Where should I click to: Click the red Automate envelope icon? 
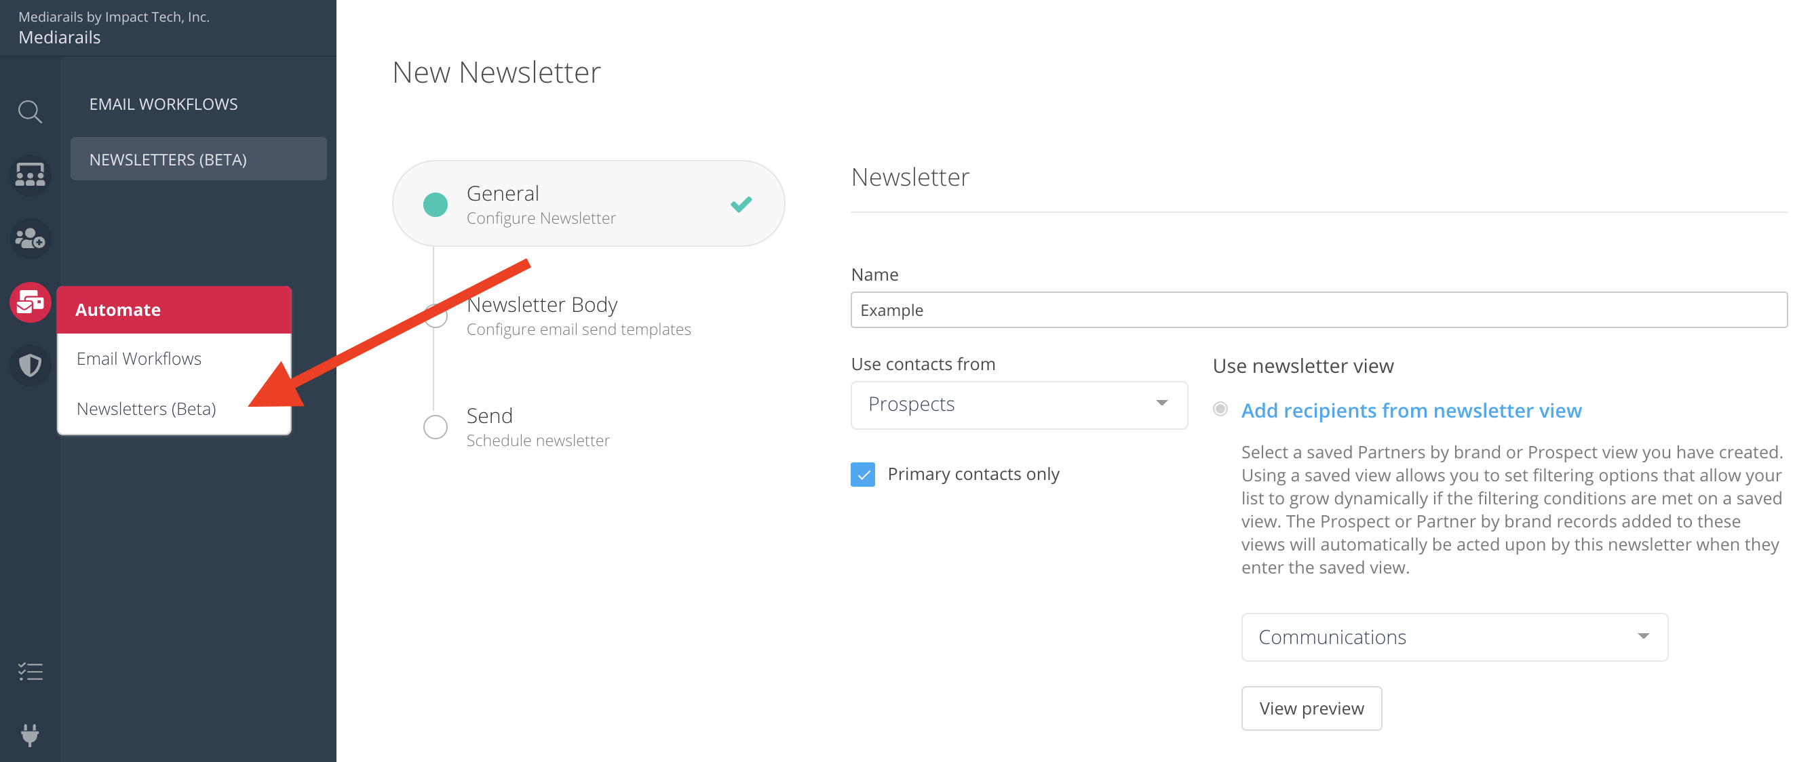(30, 302)
